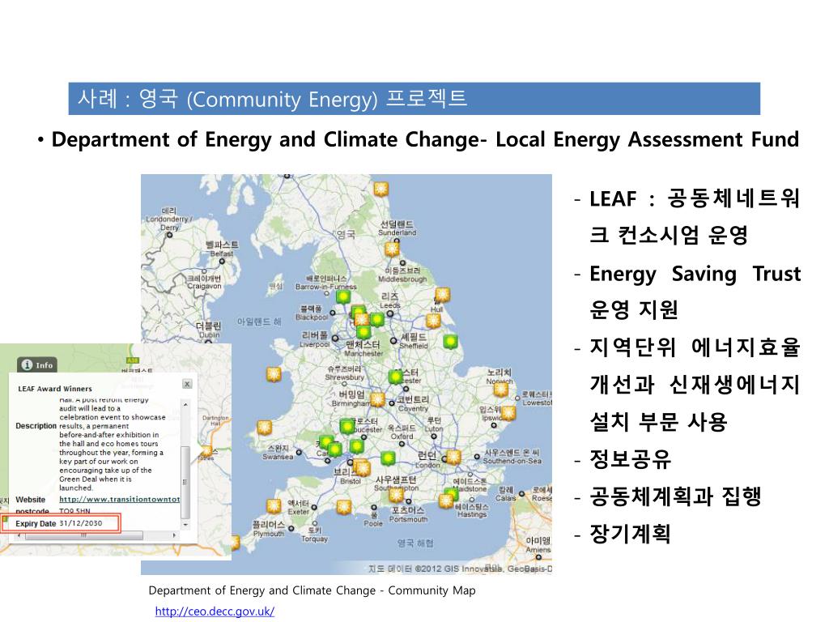
Task: Click the orange marker above the Hull label
Action: pyautogui.click(x=443, y=295)
